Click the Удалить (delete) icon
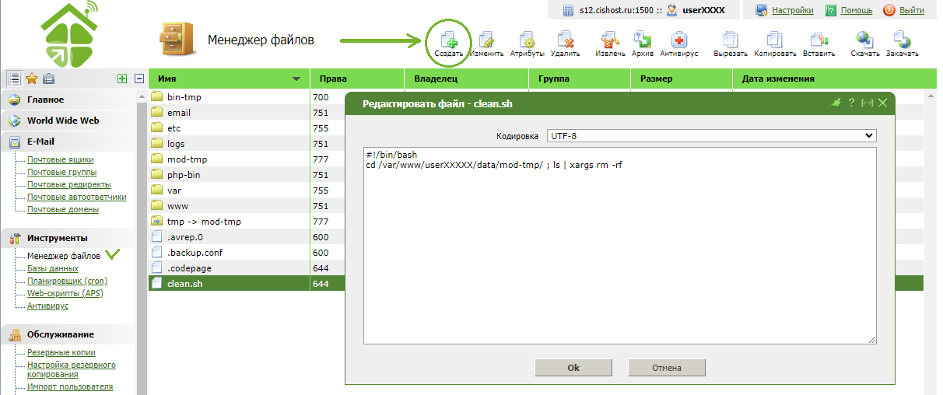 pos(565,40)
